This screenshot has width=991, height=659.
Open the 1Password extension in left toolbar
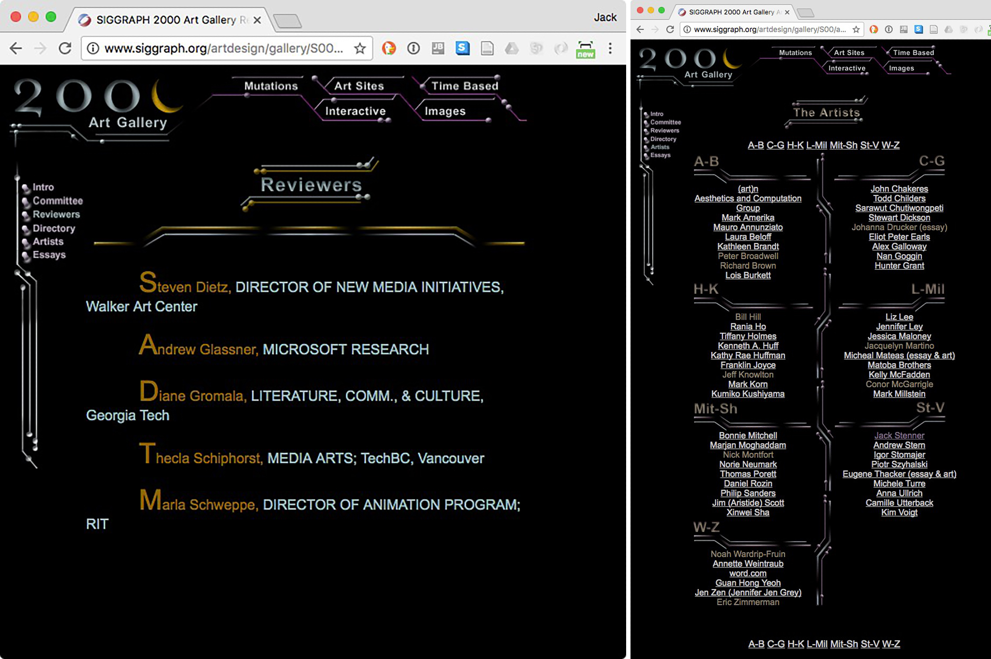pyautogui.click(x=413, y=48)
